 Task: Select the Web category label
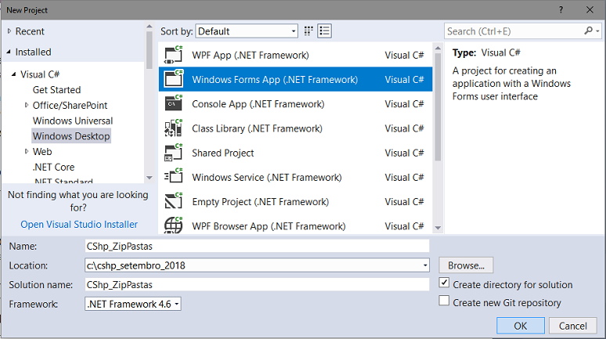point(42,152)
